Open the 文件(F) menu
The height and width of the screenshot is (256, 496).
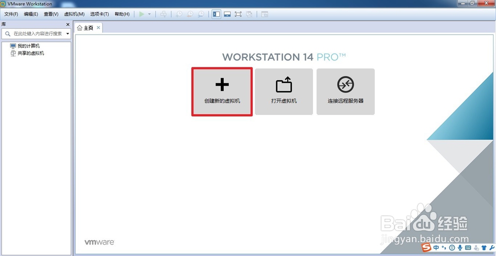pyautogui.click(x=11, y=14)
